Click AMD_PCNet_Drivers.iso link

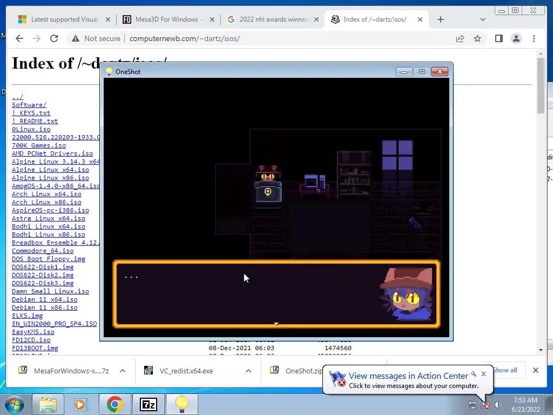52,153
